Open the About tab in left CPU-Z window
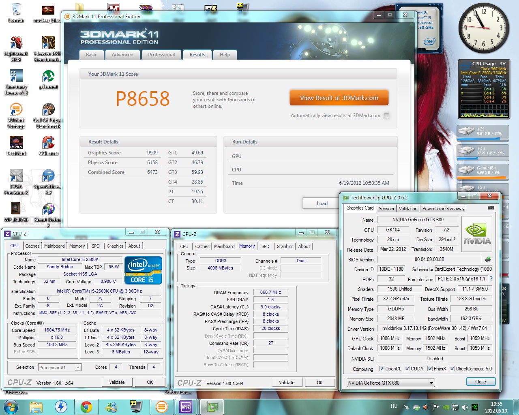519x415 pixels. coord(134,246)
